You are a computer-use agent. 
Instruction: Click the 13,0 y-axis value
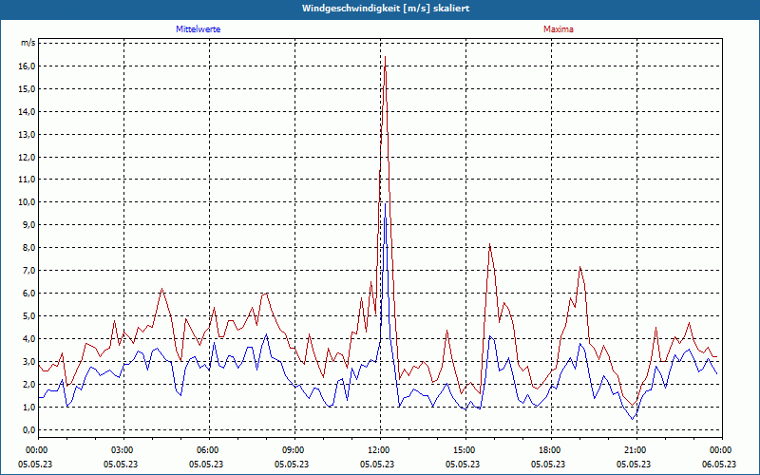click(x=28, y=134)
